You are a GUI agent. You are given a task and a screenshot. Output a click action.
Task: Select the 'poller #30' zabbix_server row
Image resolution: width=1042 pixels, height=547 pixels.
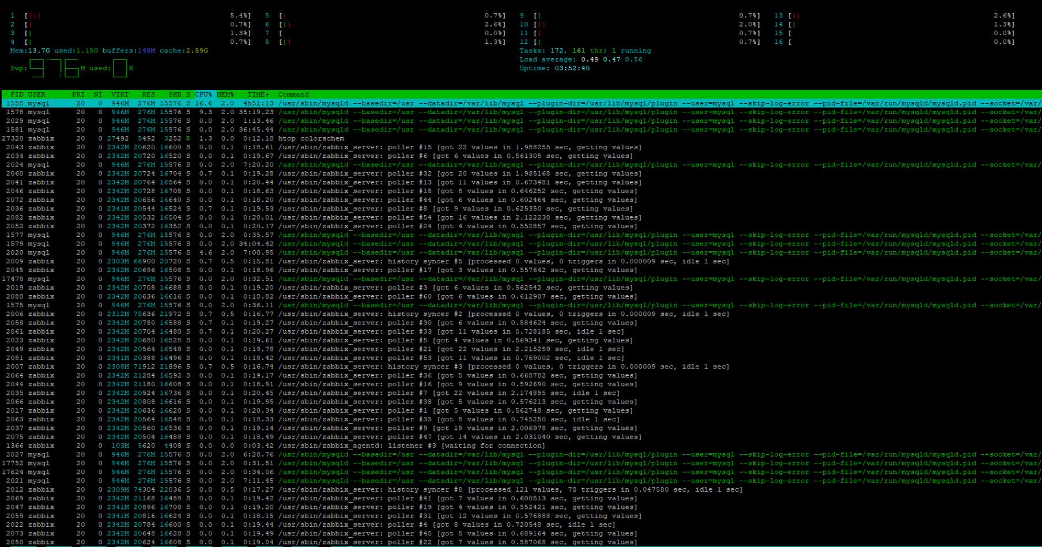coord(521,323)
